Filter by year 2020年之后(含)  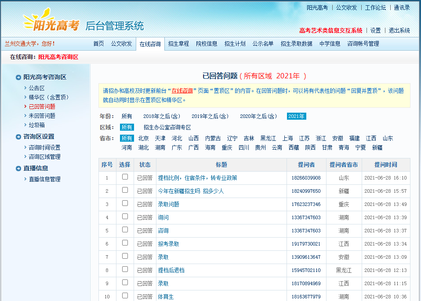pyautogui.click(x=258, y=116)
